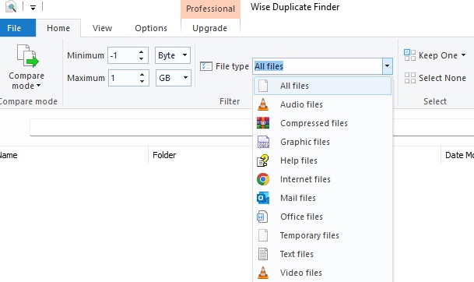Click the question mark icon beside Help files
The width and height of the screenshot is (474, 282).
tap(263, 160)
